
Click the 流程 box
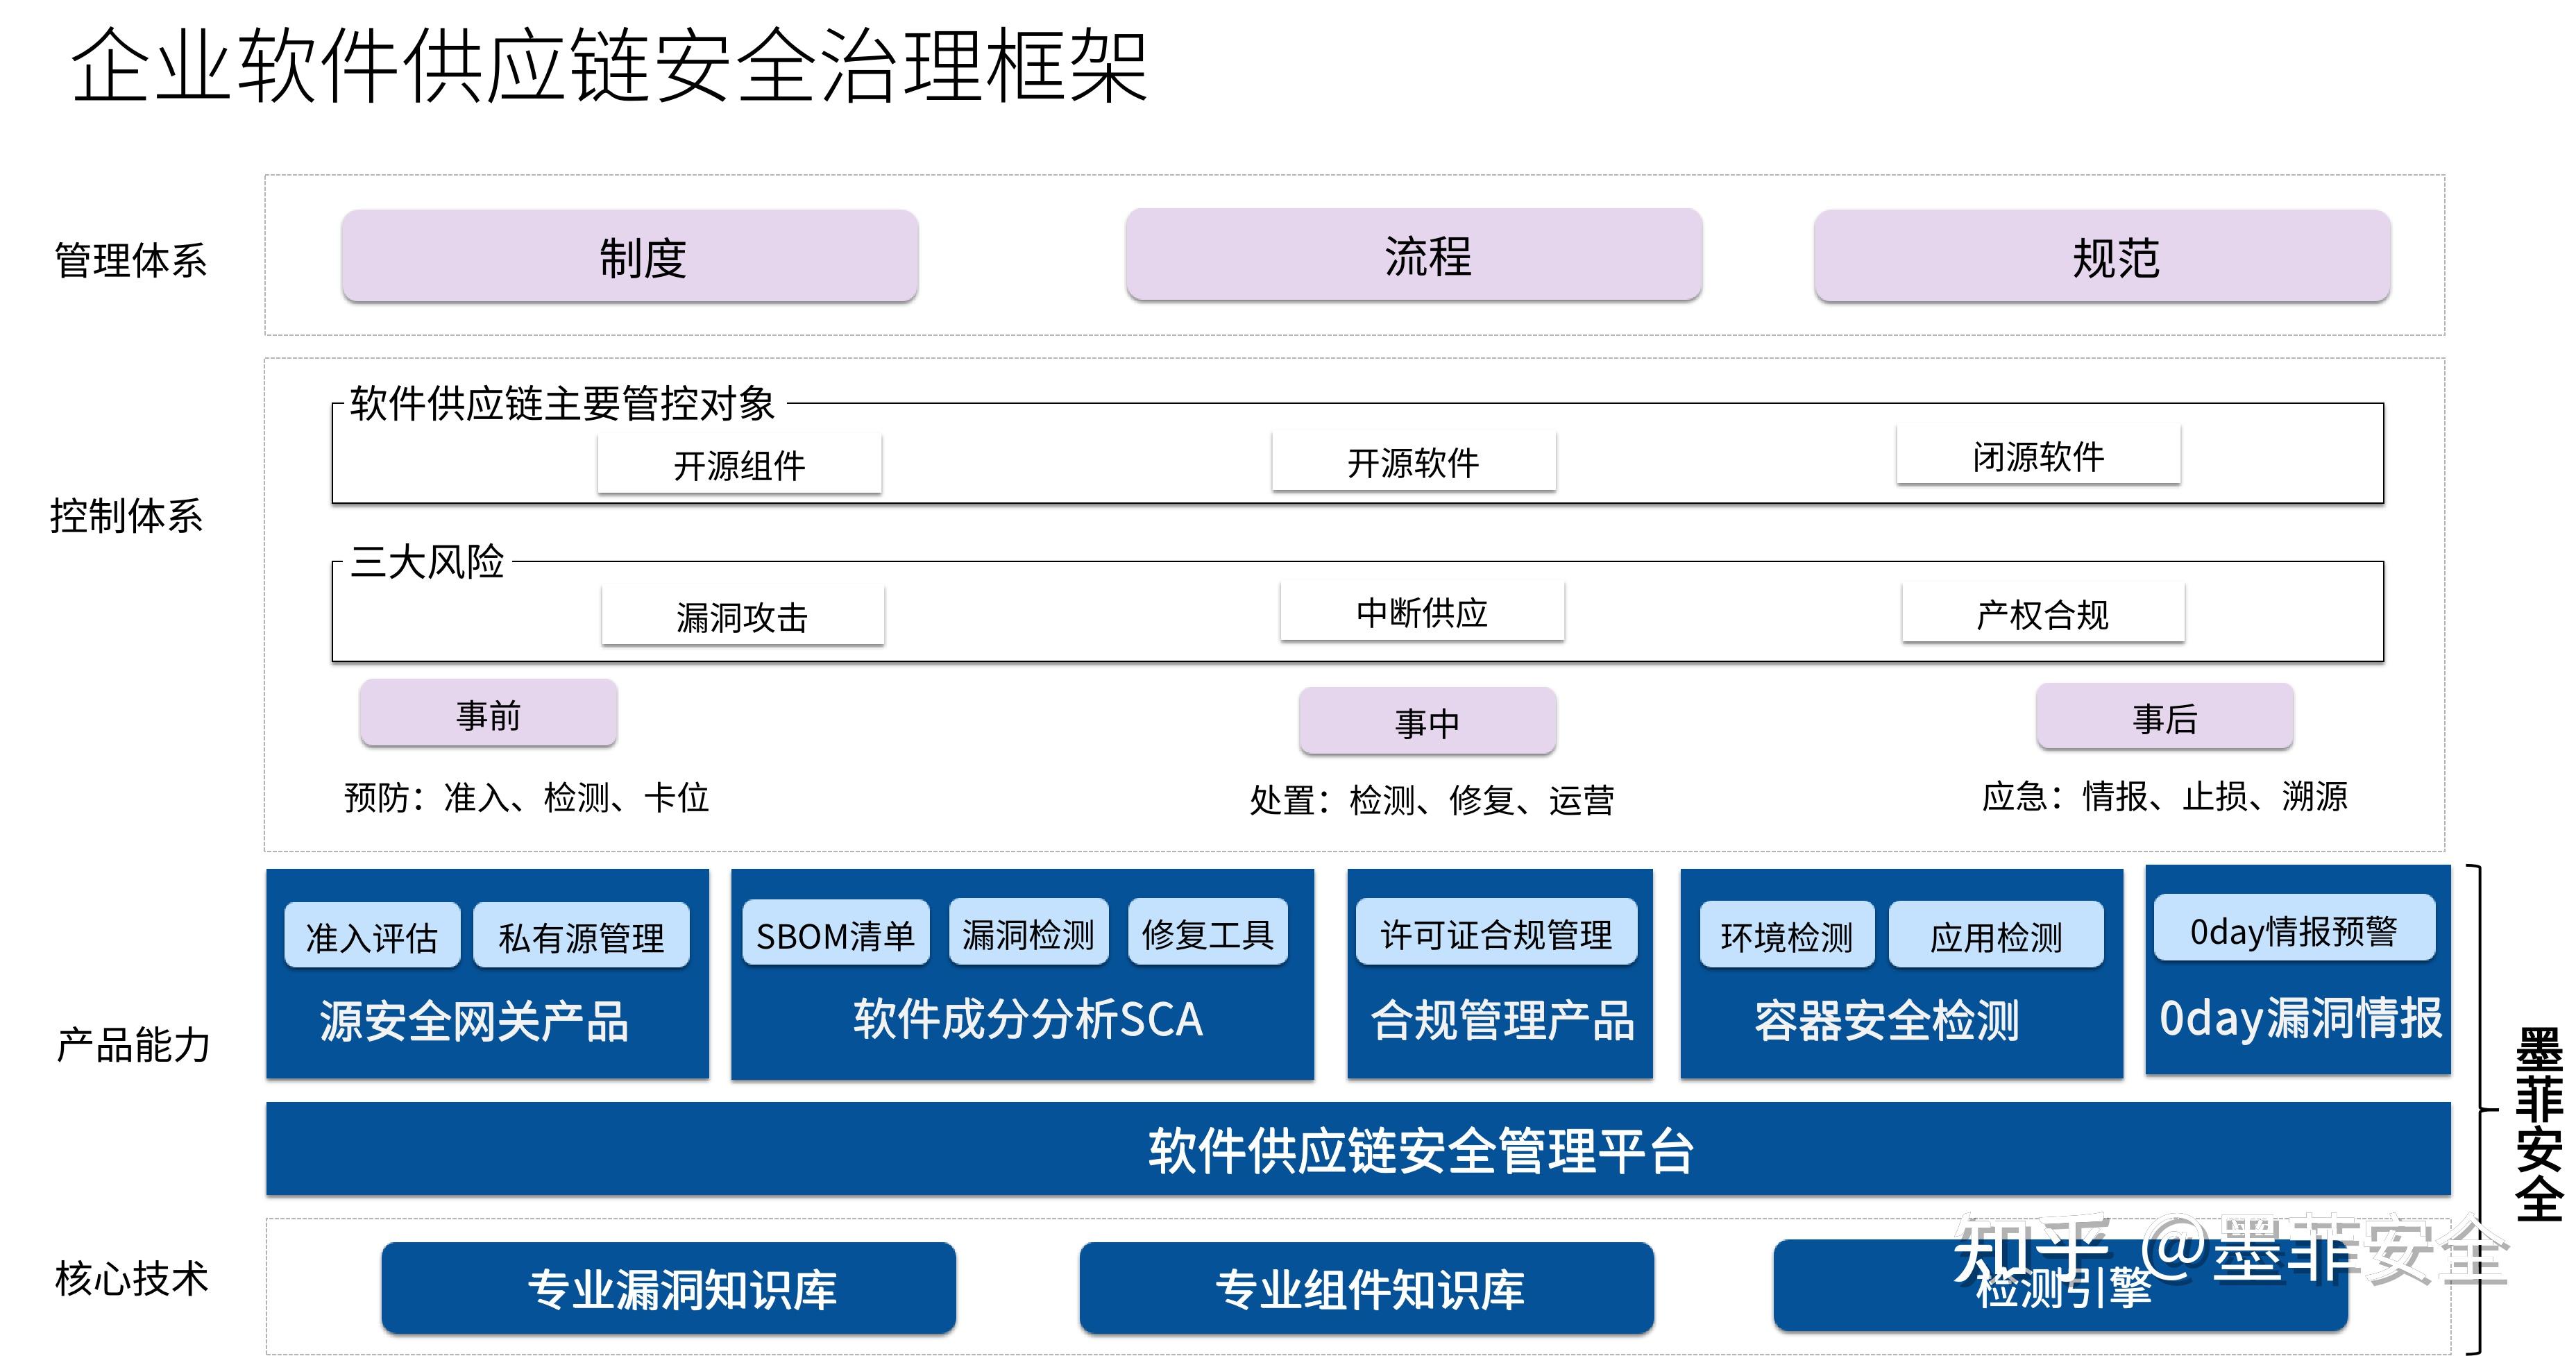[1413, 255]
